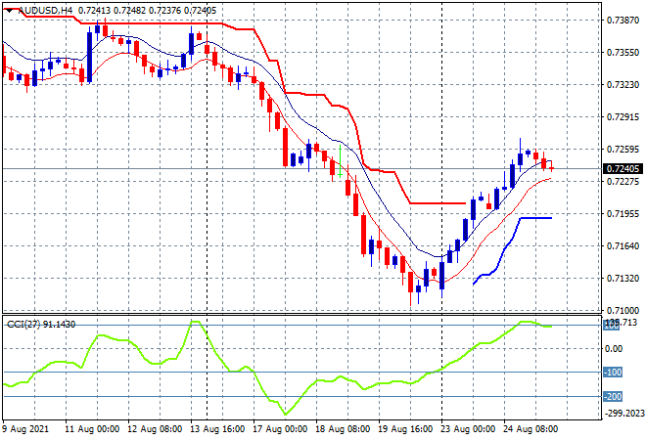Click the black triangle before AUDUSD,H4
This screenshot has width=646, height=440.
(9, 11)
